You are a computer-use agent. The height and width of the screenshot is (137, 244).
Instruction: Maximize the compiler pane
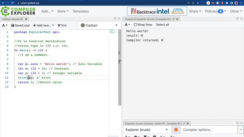[237, 123]
